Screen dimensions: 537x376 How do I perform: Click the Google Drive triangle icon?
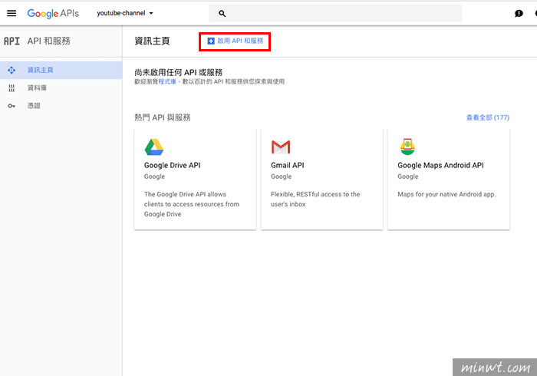154,147
